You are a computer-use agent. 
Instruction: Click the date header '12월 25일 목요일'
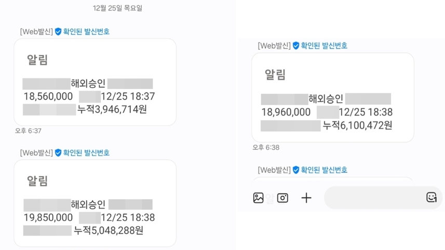[117, 8]
